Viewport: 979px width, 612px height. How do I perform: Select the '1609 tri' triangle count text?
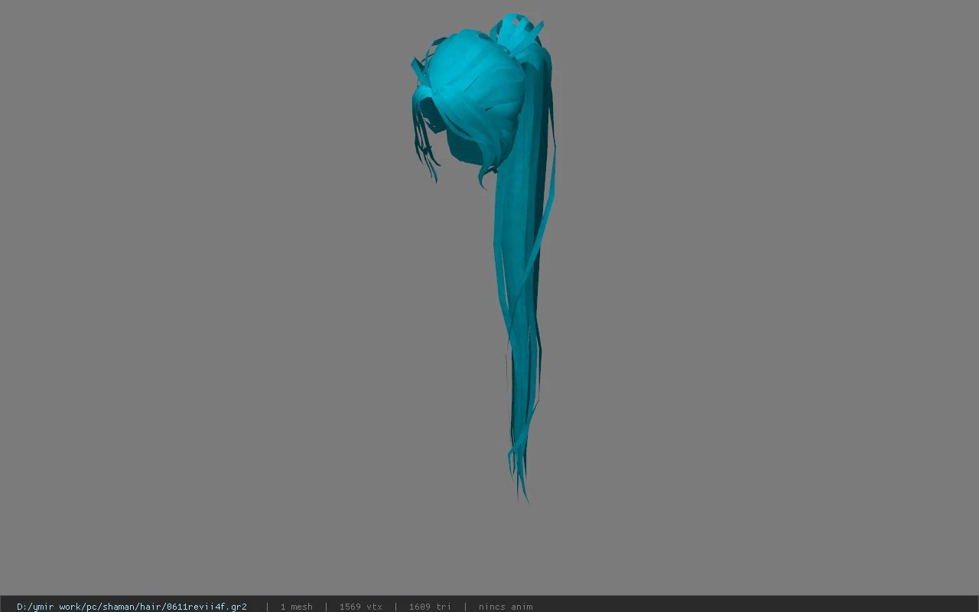[430, 607]
